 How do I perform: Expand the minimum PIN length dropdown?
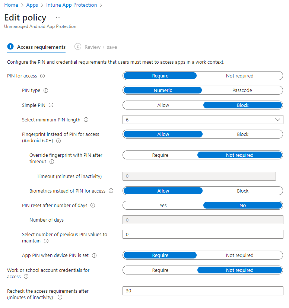coord(203,120)
